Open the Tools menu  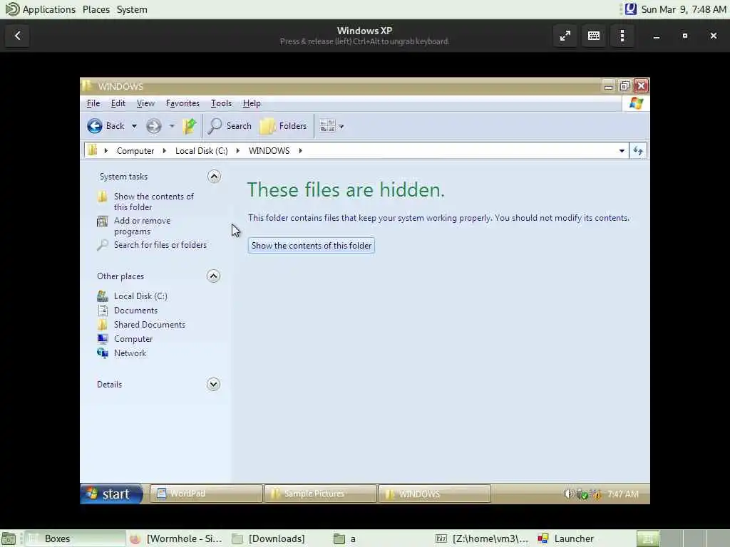point(221,103)
